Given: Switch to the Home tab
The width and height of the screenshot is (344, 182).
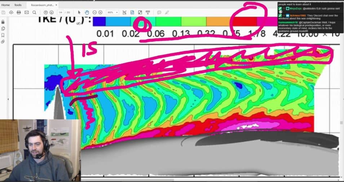Looking at the screenshot, I should pyautogui.click(x=6, y=5).
